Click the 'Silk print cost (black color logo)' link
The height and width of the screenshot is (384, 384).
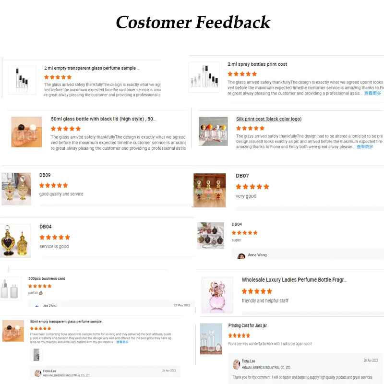(x=269, y=119)
